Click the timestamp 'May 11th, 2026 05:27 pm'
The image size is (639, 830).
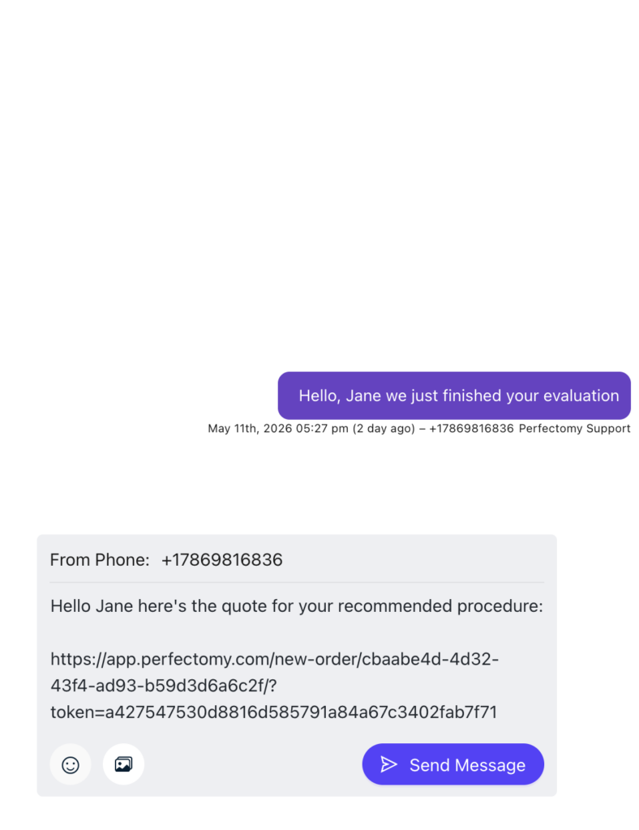(x=278, y=428)
